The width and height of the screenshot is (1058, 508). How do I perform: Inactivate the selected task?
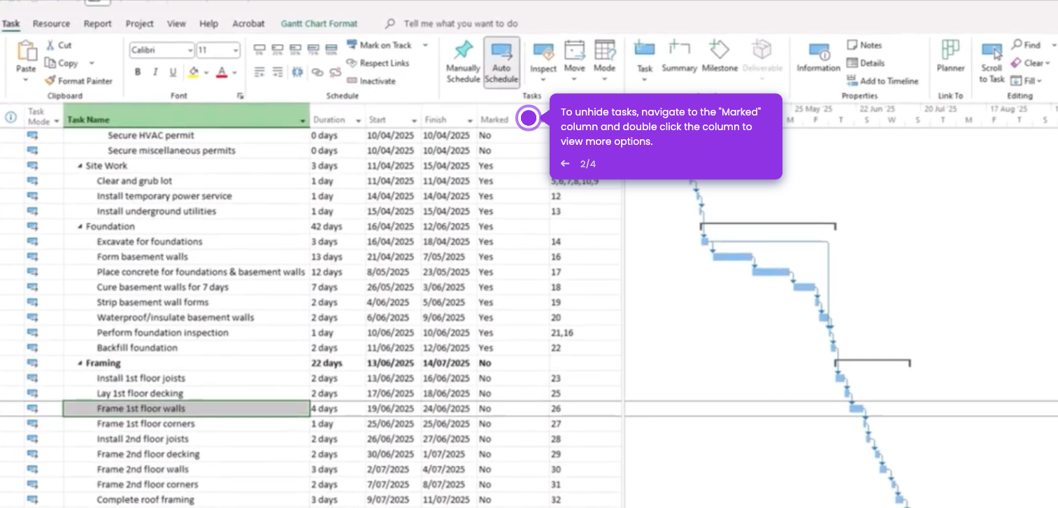[x=371, y=81]
